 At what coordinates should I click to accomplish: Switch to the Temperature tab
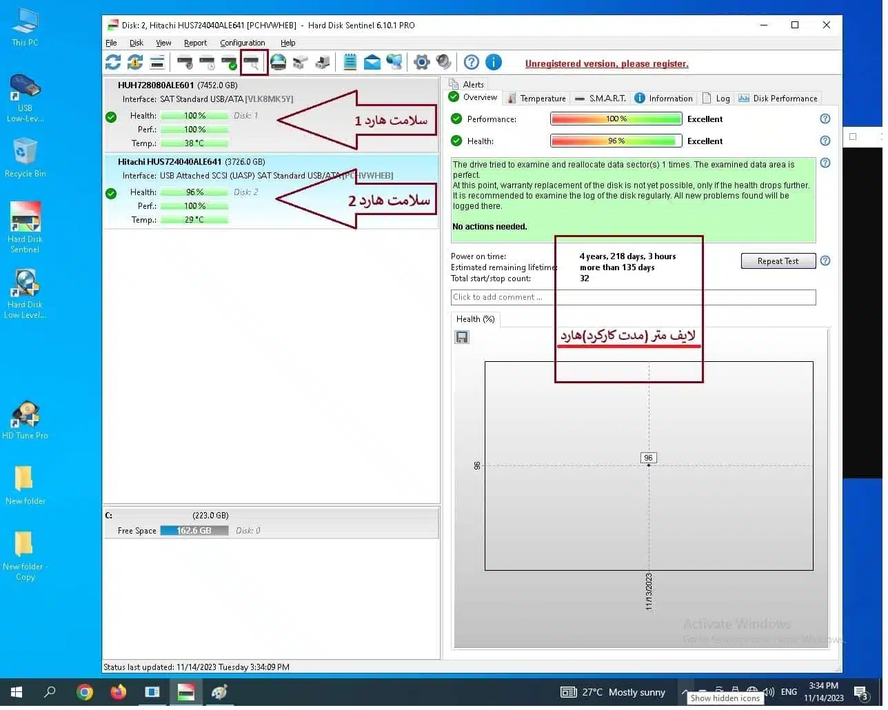click(536, 99)
